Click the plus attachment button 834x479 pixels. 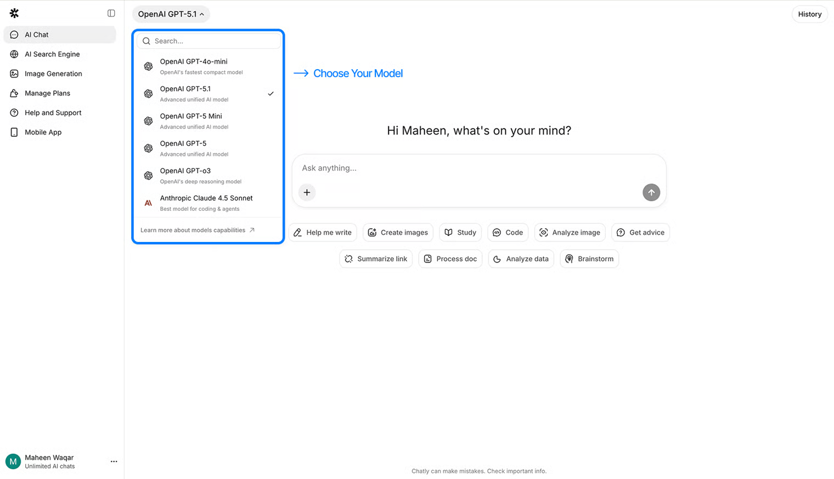tap(307, 193)
